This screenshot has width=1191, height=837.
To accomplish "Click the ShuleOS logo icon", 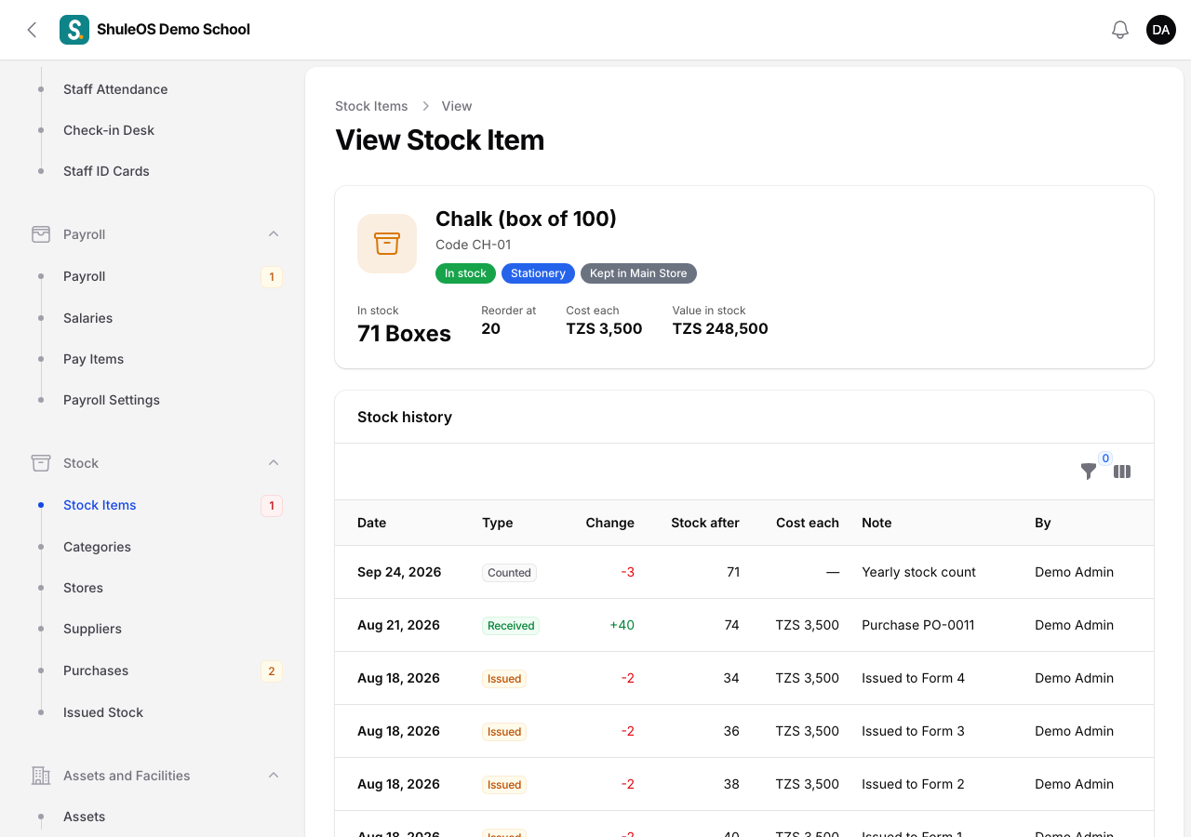I will pos(74,30).
